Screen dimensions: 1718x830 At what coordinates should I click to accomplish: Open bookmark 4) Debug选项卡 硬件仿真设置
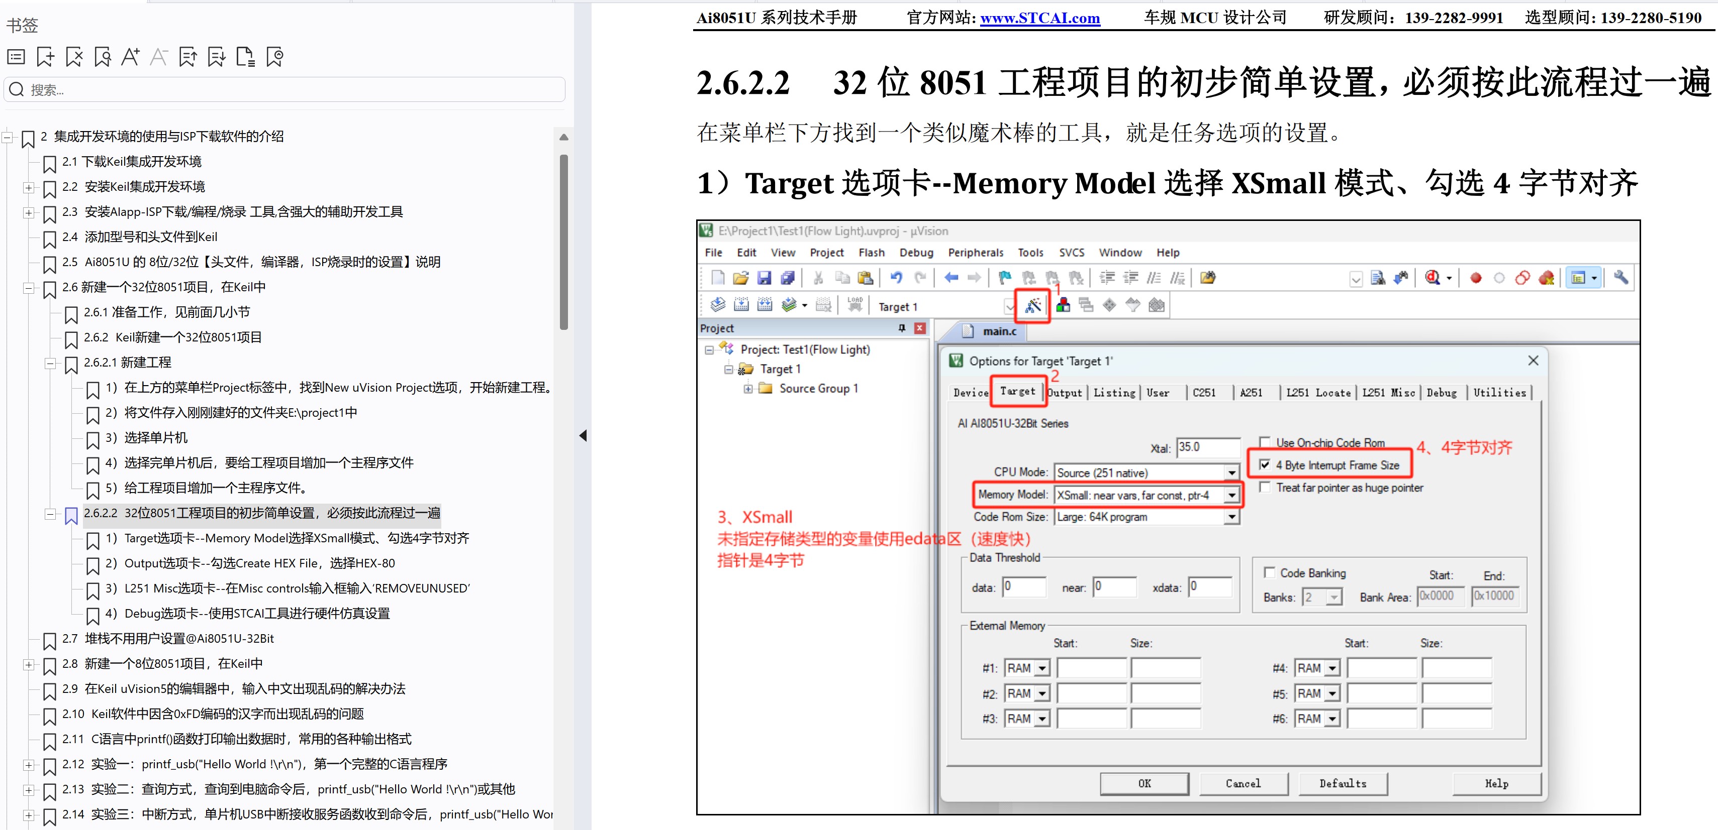(x=247, y=614)
